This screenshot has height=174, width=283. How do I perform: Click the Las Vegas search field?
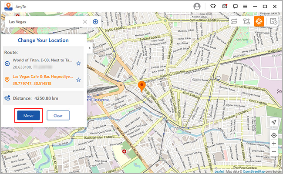[x=44, y=22]
